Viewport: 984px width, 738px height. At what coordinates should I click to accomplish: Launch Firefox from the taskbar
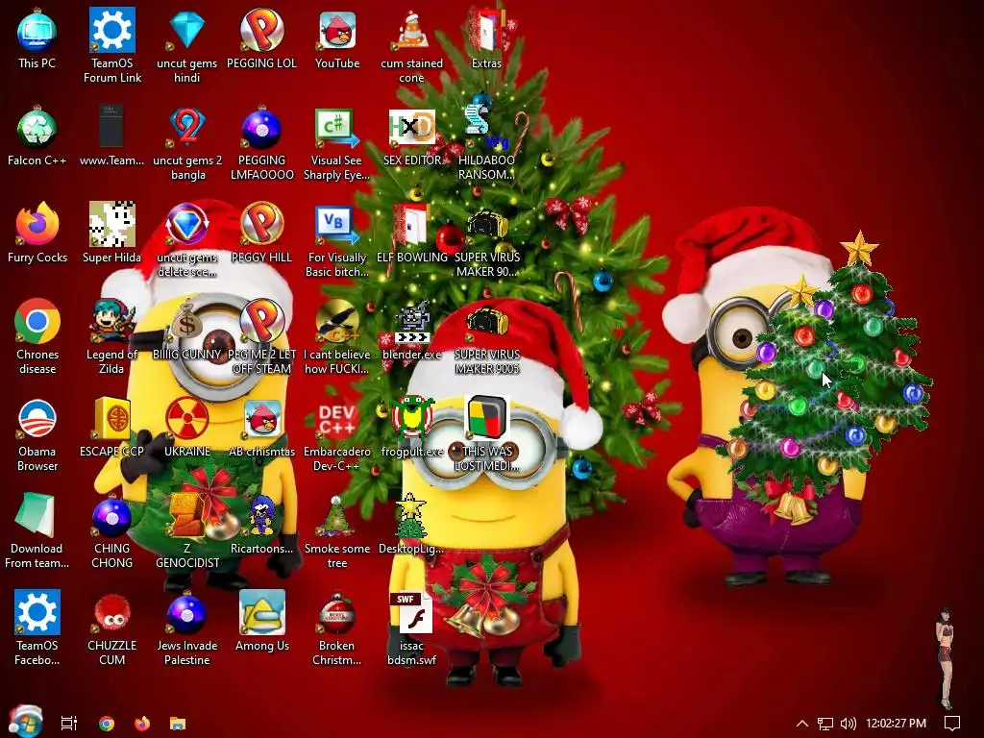pos(142,723)
